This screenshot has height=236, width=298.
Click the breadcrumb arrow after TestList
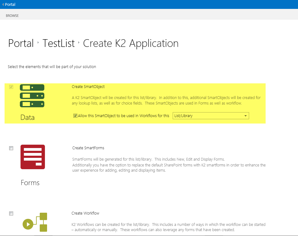click(79, 43)
